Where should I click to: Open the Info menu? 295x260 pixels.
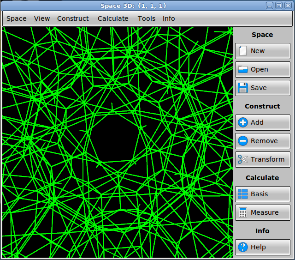(x=169, y=18)
